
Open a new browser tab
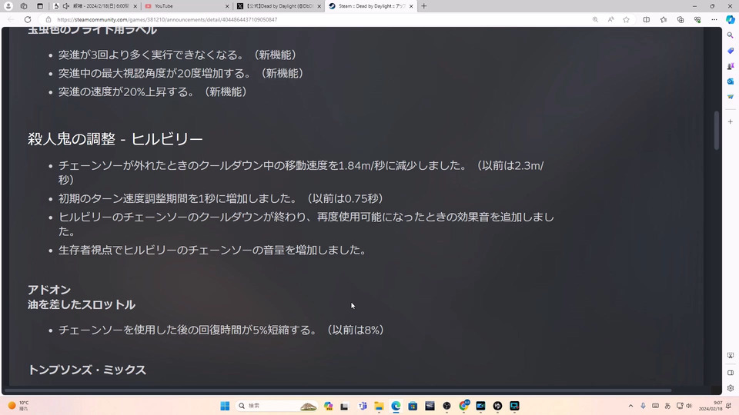(423, 6)
